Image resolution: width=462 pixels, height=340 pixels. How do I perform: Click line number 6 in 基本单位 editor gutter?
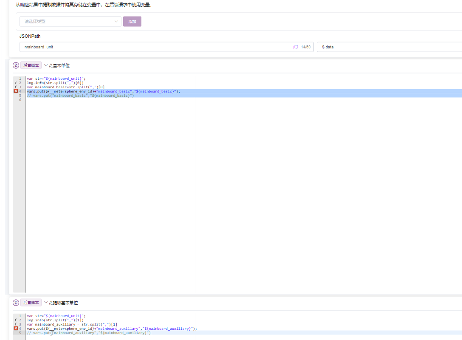pyautogui.click(x=20, y=100)
